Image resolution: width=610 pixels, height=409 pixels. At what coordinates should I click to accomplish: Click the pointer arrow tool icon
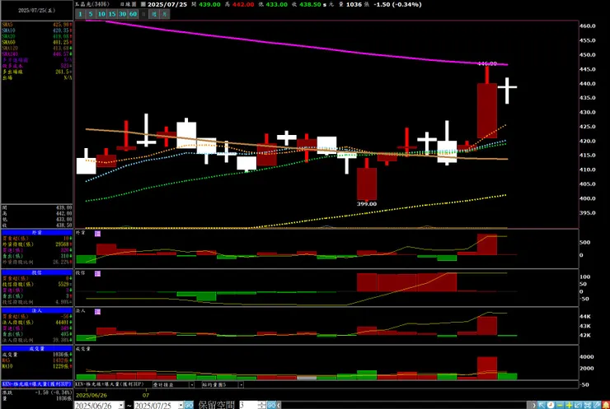point(542,405)
